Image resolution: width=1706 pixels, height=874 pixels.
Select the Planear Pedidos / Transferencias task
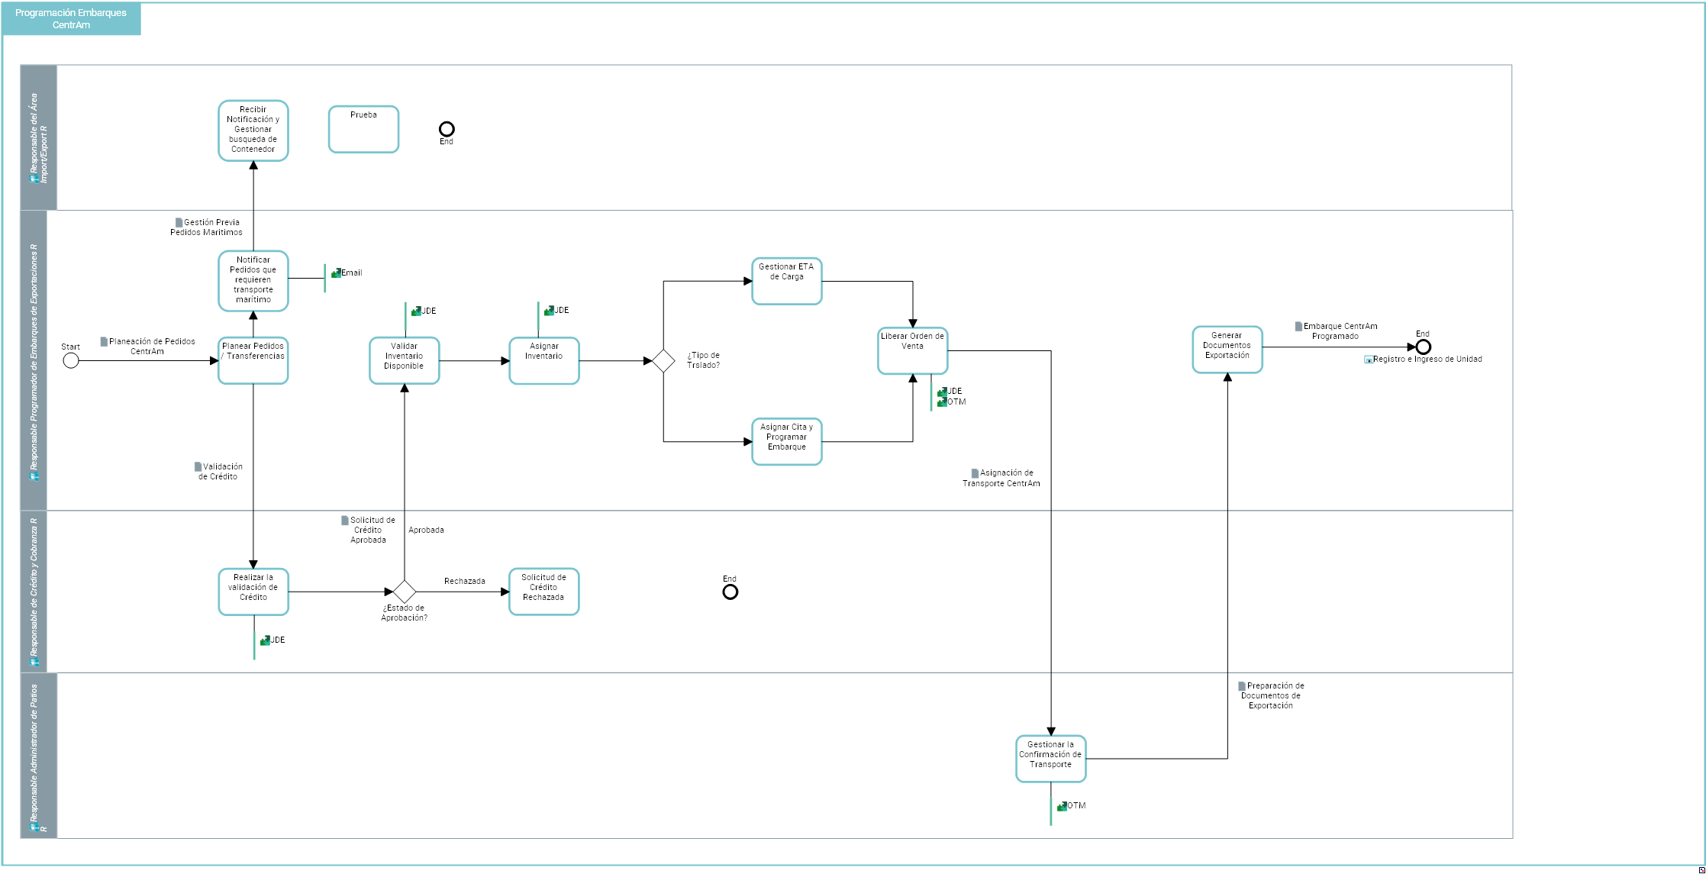point(253,360)
